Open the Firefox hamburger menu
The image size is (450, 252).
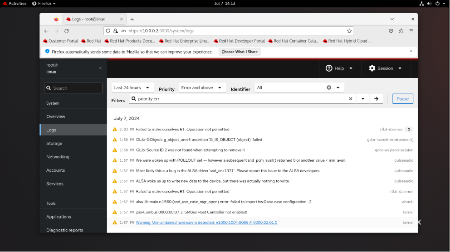point(411,31)
